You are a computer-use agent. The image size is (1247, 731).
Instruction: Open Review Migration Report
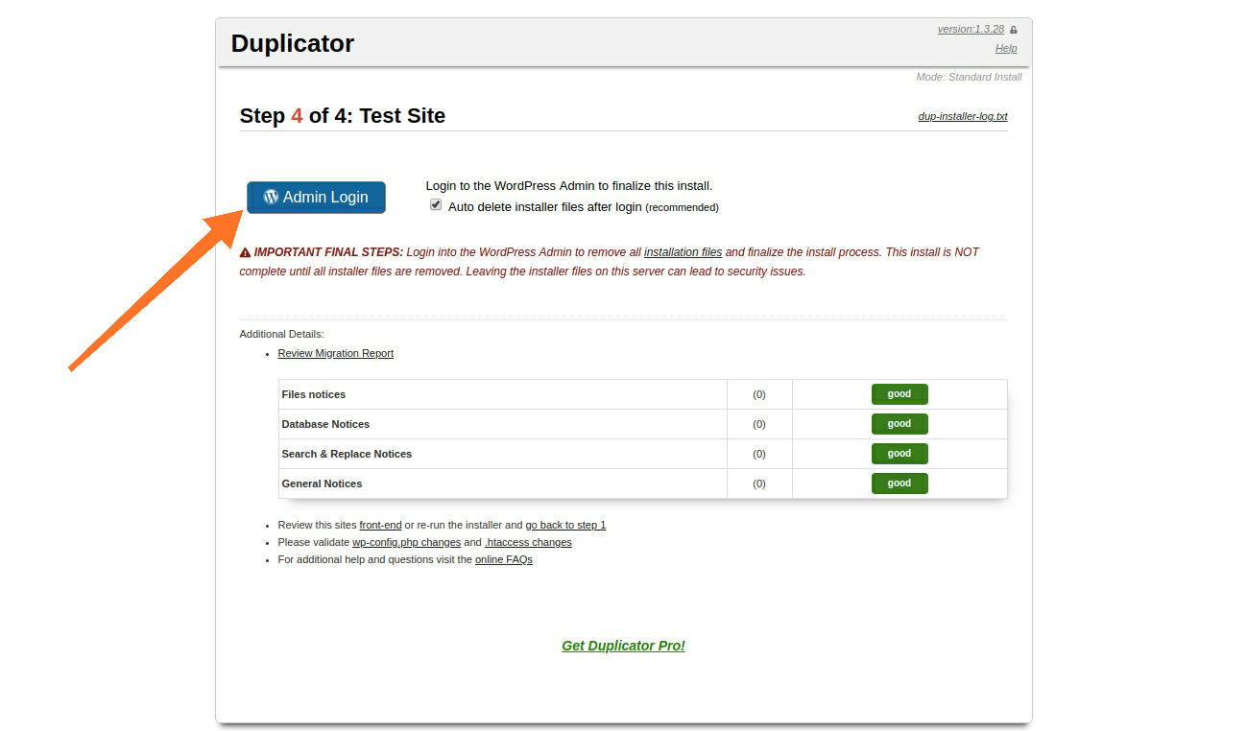click(335, 353)
